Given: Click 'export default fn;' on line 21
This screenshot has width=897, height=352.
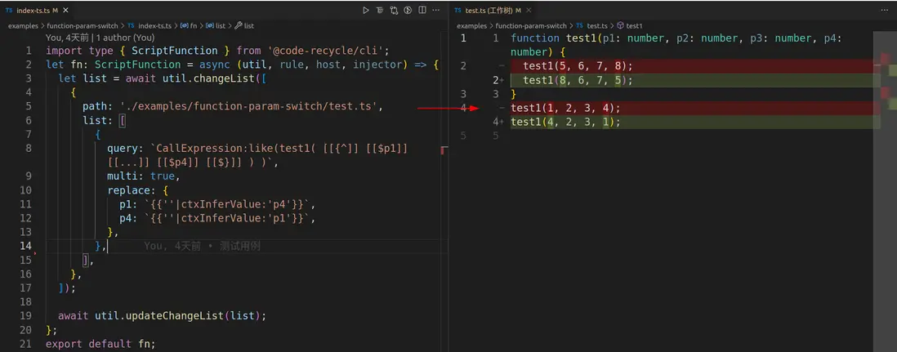Looking at the screenshot, I should click(x=100, y=344).
